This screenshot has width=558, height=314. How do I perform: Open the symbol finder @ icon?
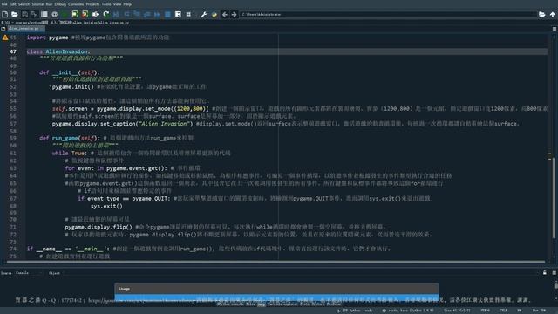(x=54, y=14)
